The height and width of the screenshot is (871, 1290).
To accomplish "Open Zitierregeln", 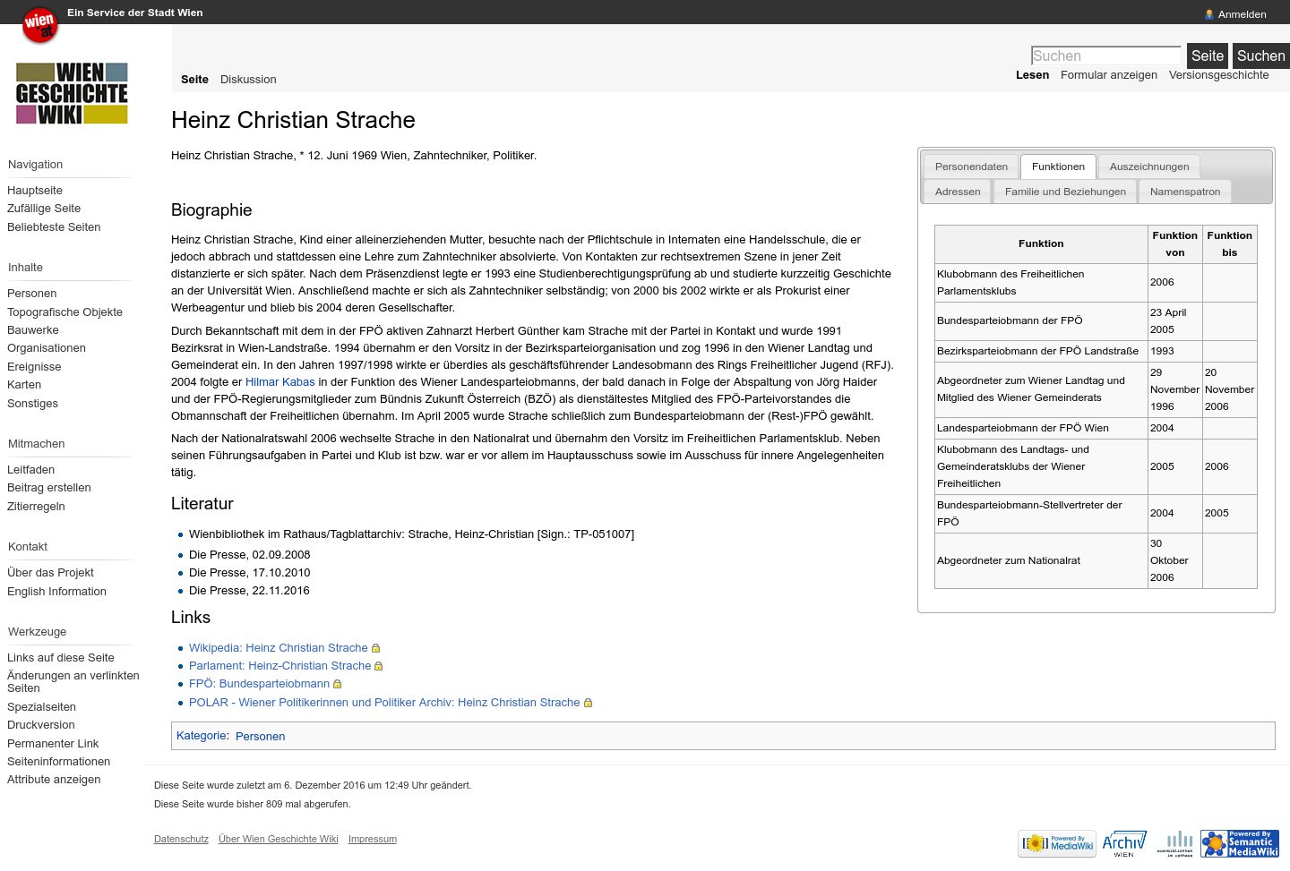I will click(x=36, y=507).
